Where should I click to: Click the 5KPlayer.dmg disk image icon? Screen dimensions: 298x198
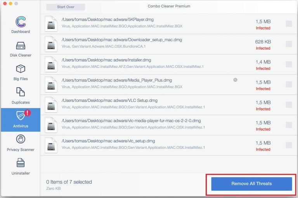coord(51,24)
